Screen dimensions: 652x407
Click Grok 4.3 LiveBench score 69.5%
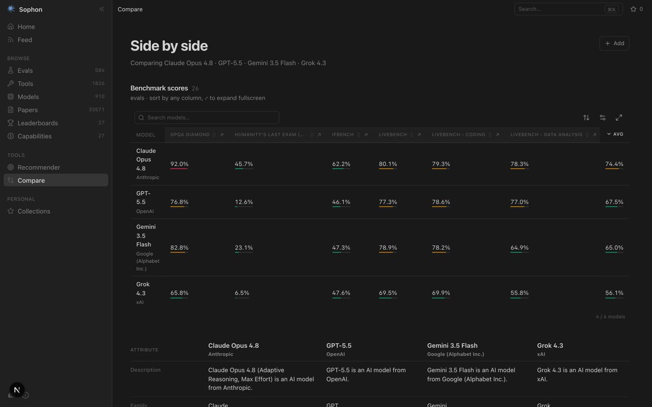(x=388, y=293)
